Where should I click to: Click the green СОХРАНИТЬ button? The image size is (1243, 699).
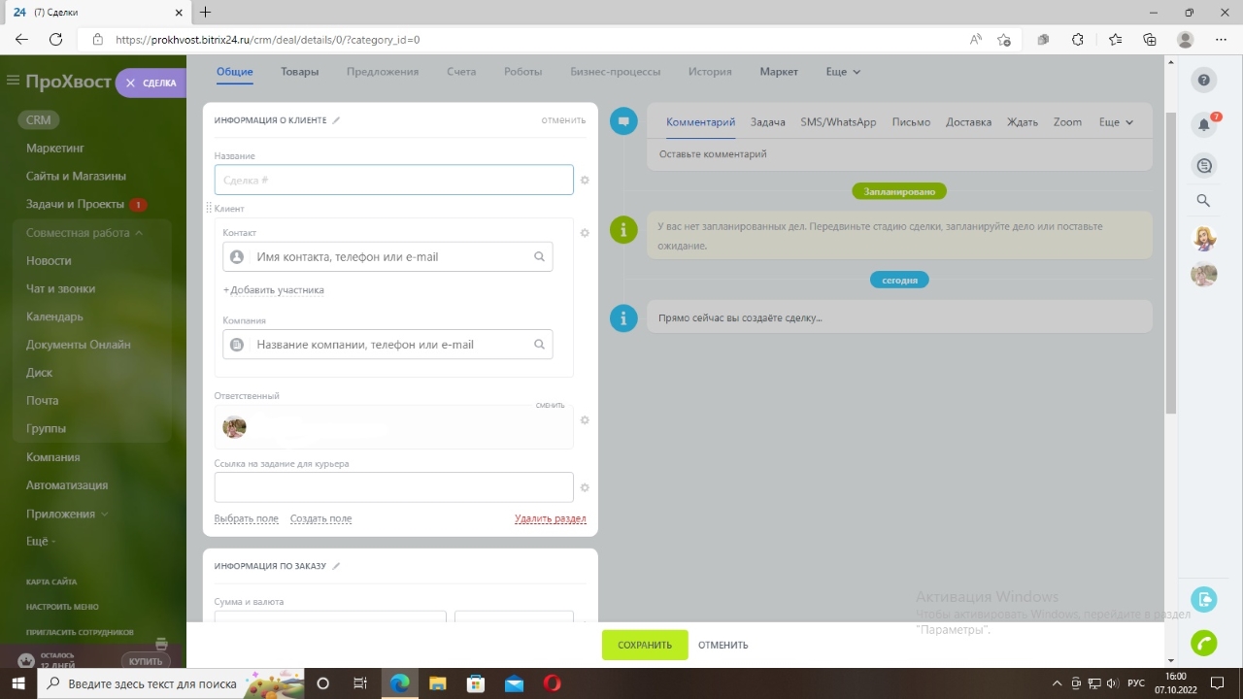(x=645, y=645)
